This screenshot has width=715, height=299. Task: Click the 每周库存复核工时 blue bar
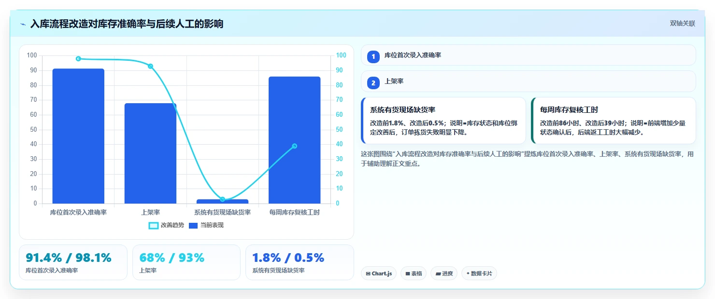294,140
